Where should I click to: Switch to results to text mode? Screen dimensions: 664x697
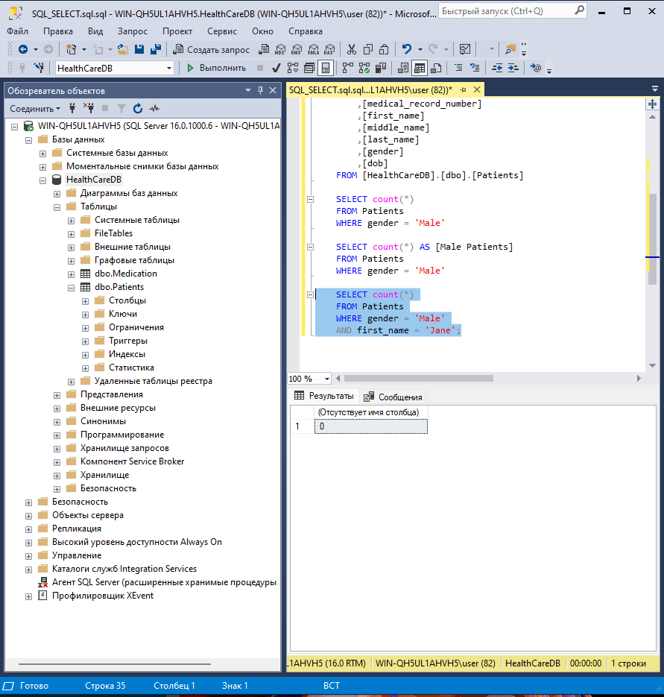pos(403,68)
